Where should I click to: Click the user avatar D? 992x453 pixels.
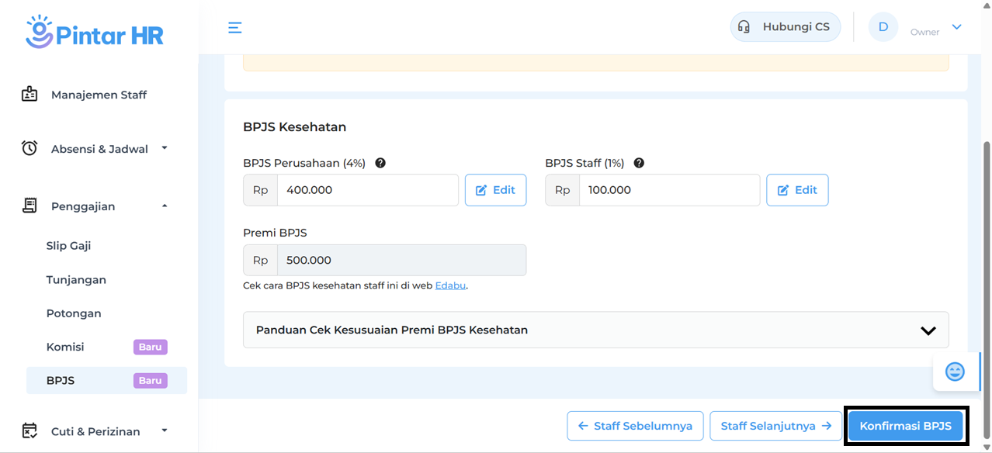coord(883,27)
